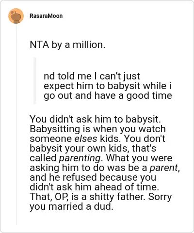Click the italic word 'parenting'
This screenshot has width=194, height=233.
[x=80, y=158]
